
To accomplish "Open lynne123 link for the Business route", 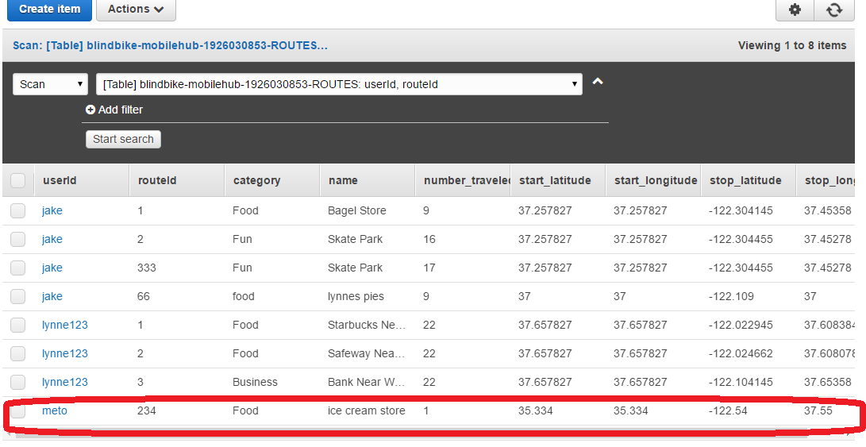I will coord(65,382).
